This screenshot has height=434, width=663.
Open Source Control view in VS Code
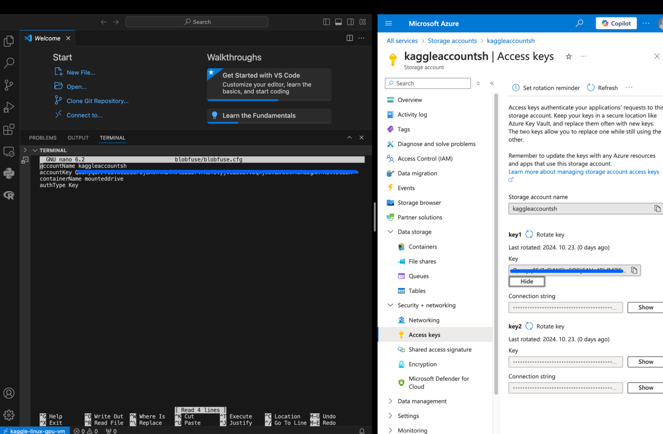9,85
